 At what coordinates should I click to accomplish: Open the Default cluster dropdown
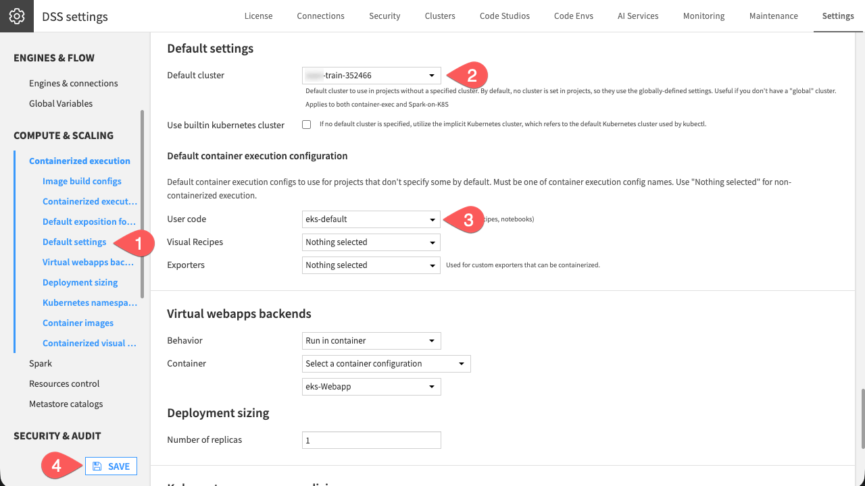click(x=372, y=76)
